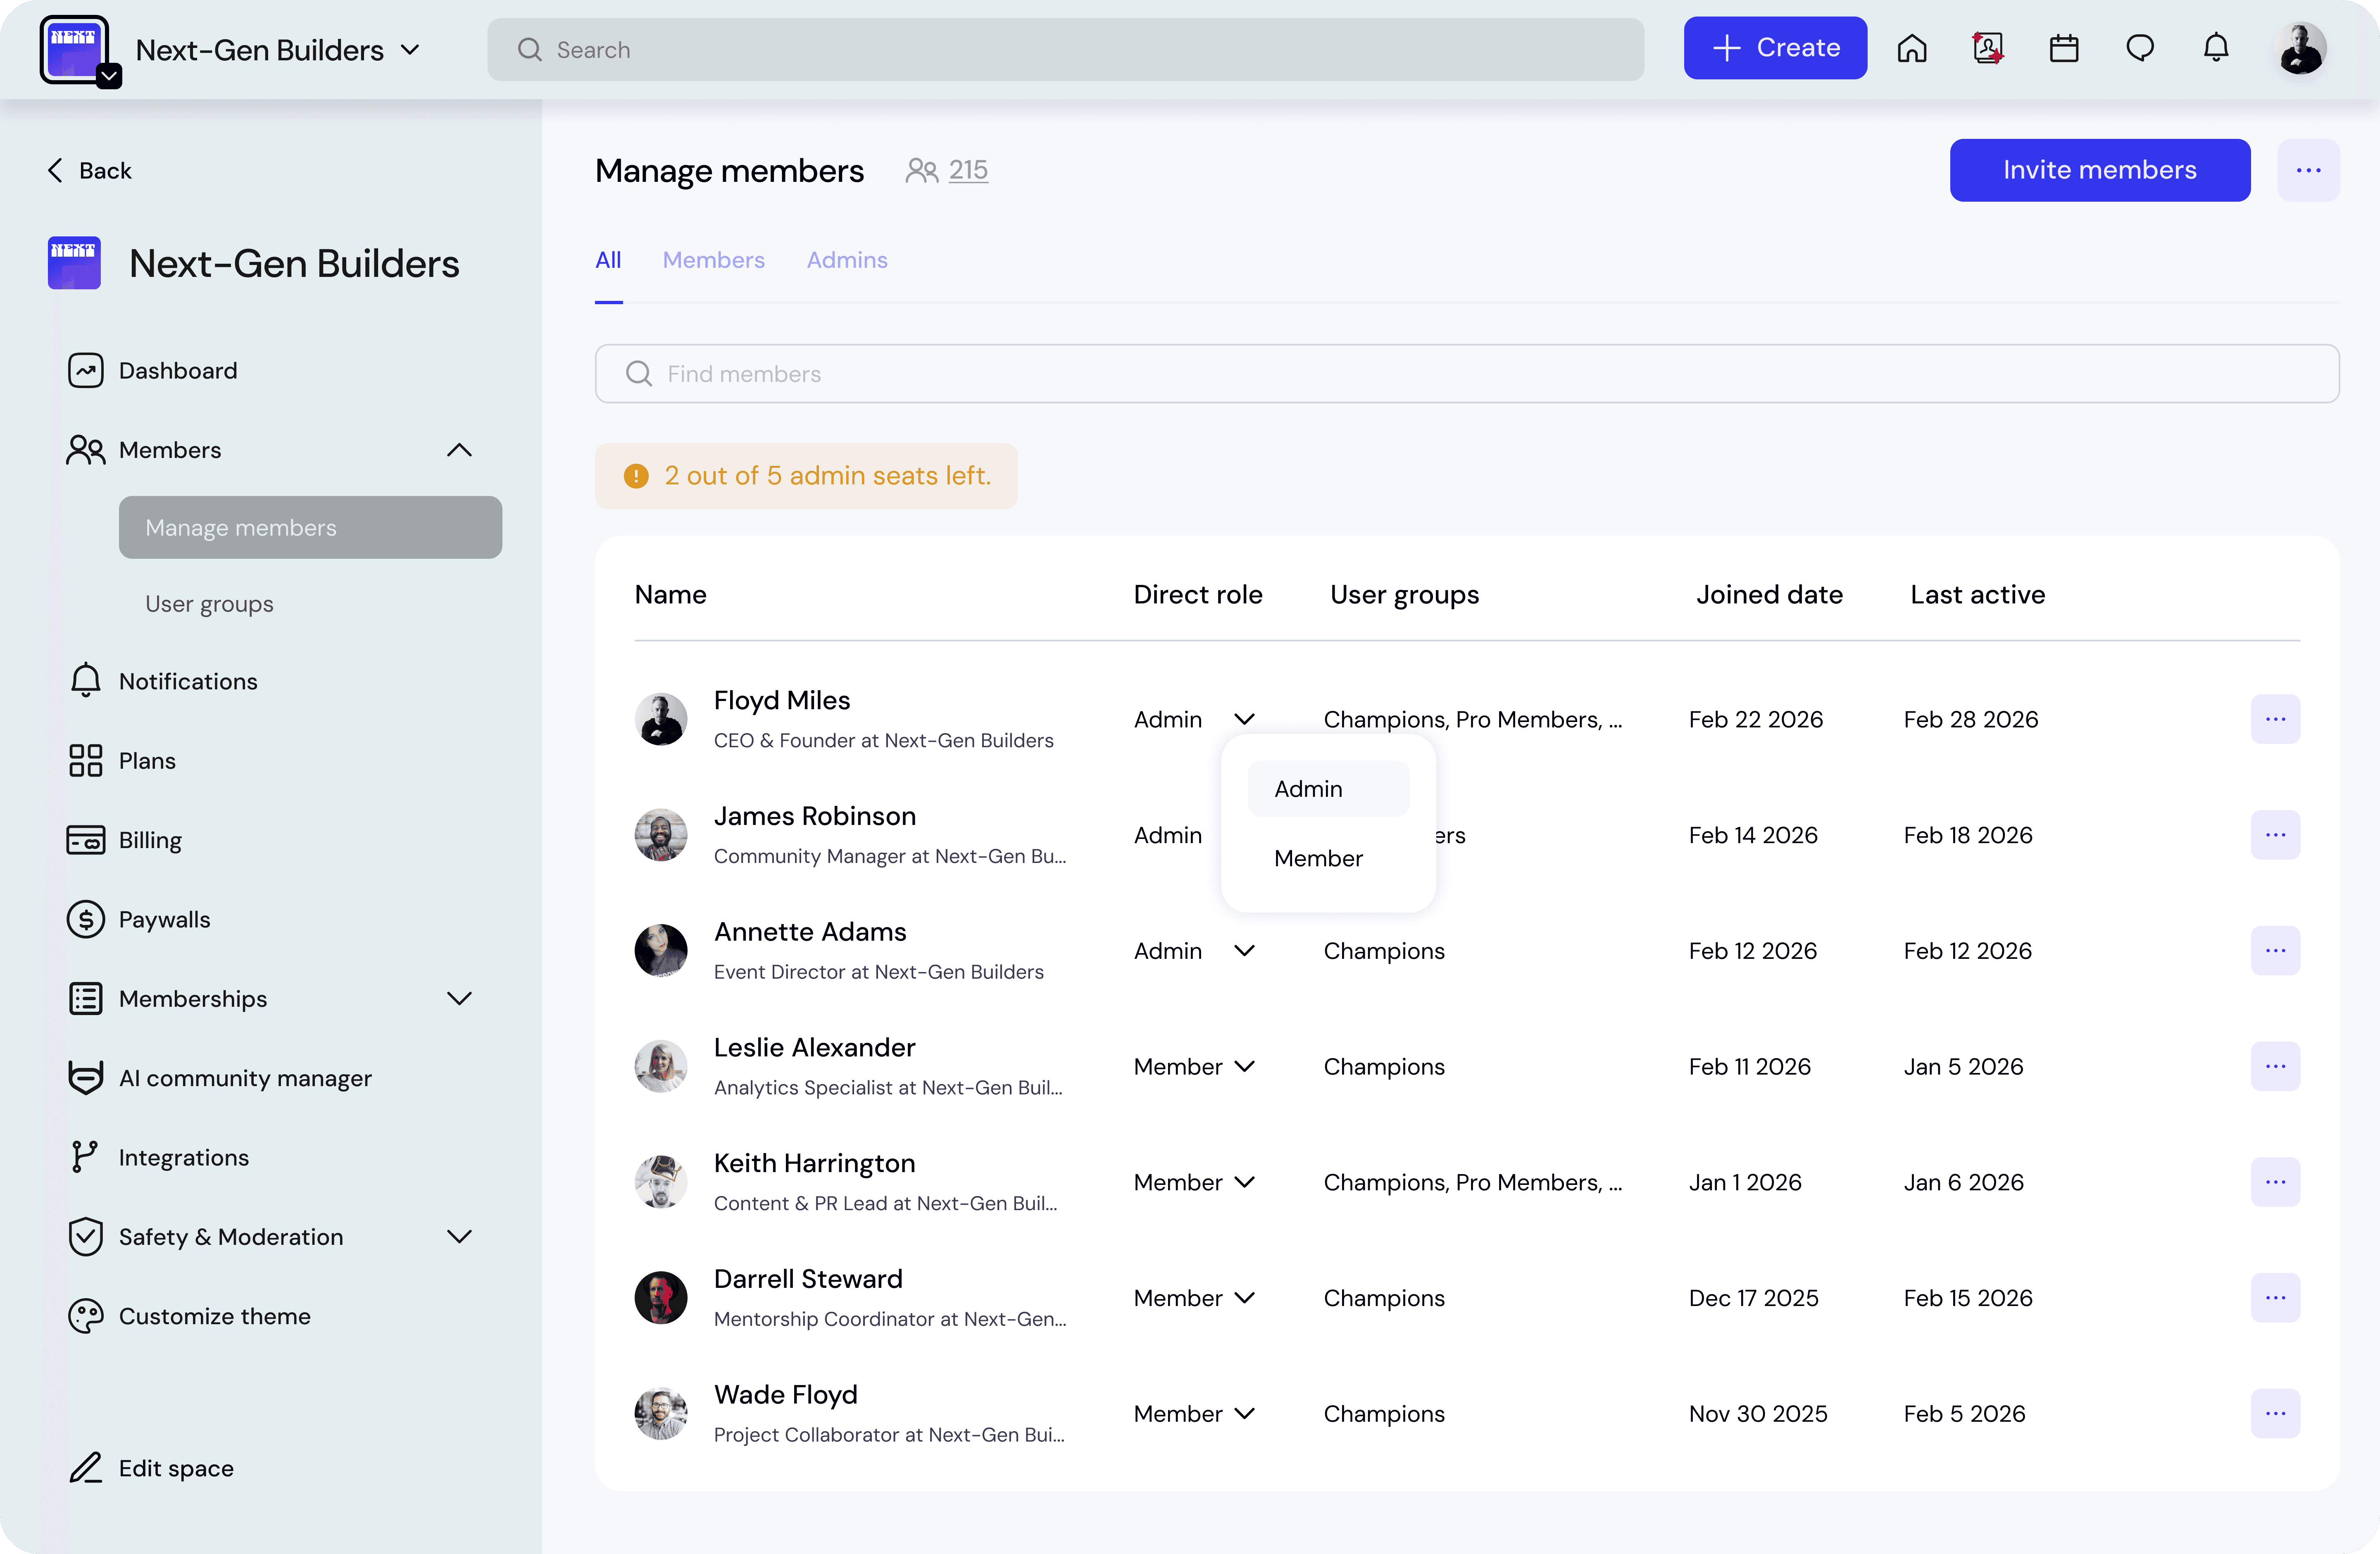2380x1554 pixels.
Task: Collapse the Members sidebar section
Action: coord(459,450)
